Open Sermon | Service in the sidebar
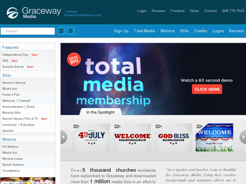 (x=14, y=83)
